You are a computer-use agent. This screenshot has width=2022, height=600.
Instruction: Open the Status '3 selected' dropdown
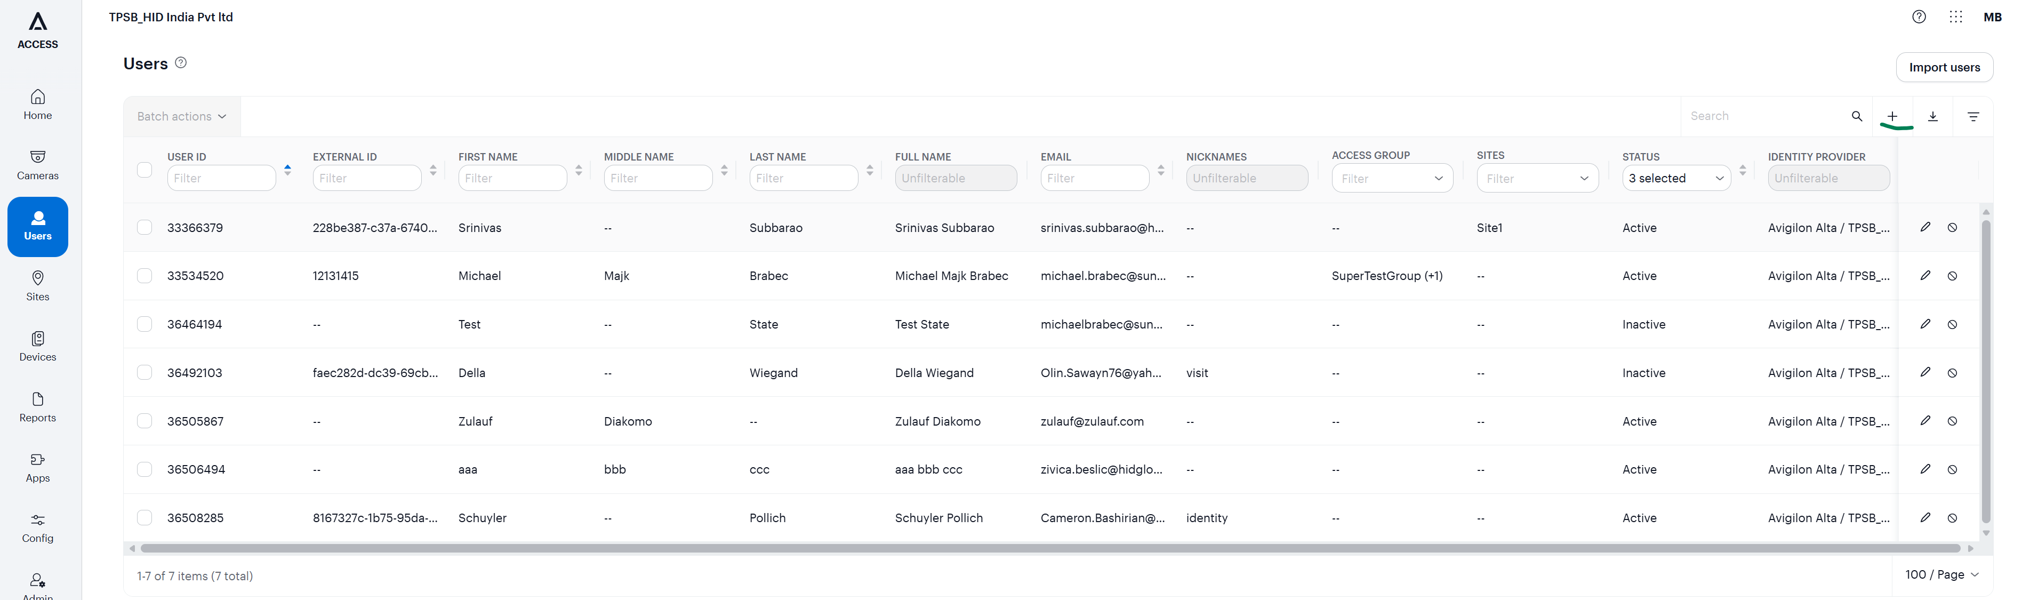(x=1676, y=178)
